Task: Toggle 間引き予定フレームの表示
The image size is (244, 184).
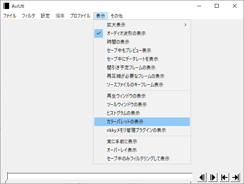Action: click(142, 68)
